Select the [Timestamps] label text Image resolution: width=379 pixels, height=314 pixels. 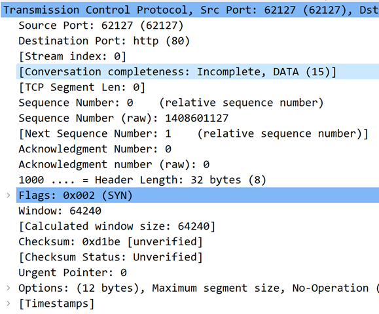[56, 304]
